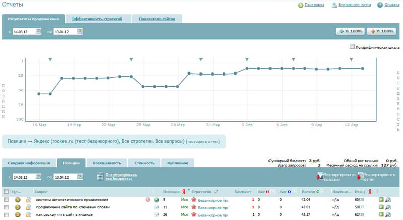Open calendar for upper start date 14.03.12
Screen dimensions: 403x220
click(x=38, y=31)
